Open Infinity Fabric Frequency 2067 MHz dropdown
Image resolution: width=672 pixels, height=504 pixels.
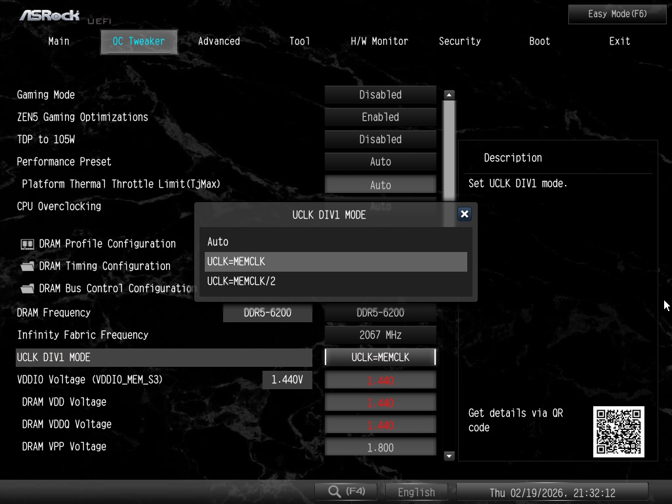tap(380, 335)
